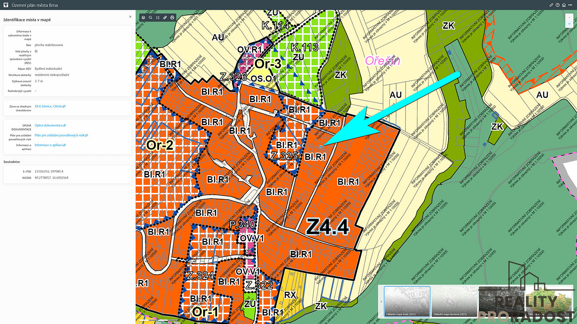Click the Z.325 label on the map
The width and height of the screenshot is (577, 324).
(284, 156)
